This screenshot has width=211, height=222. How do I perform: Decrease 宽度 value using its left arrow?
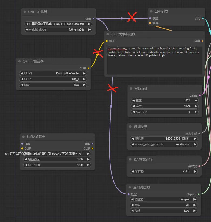[x=133, y=100]
